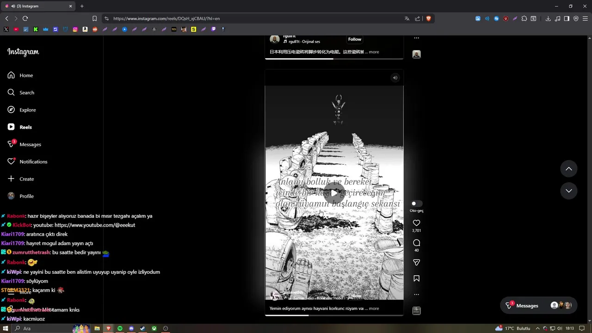
Task: Toggle the browser sidebar panel
Action: click(567, 18)
